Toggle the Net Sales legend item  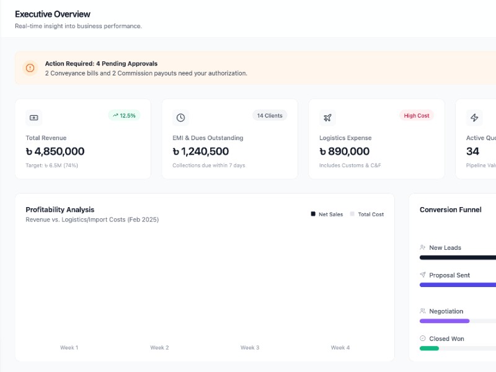click(x=327, y=215)
